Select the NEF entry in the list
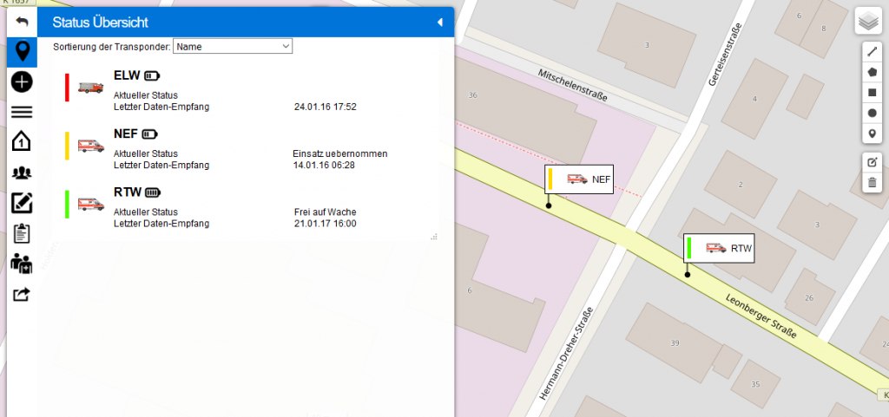This screenshot has width=889, height=417. (126, 134)
